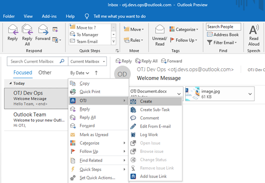Switch to the Focused tab
Screen dimensions: 265x183
(23, 73)
